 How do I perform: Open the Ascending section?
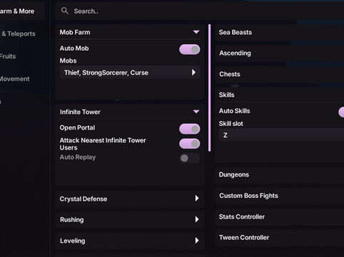[x=280, y=53]
